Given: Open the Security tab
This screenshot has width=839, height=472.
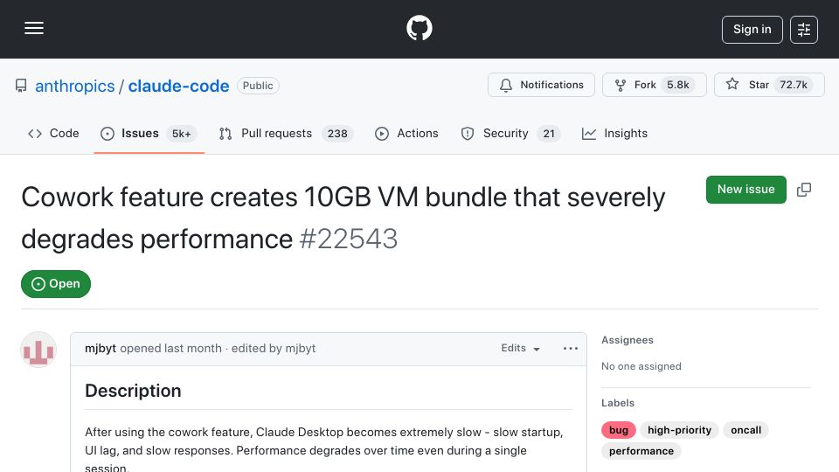Looking at the screenshot, I should [x=510, y=133].
